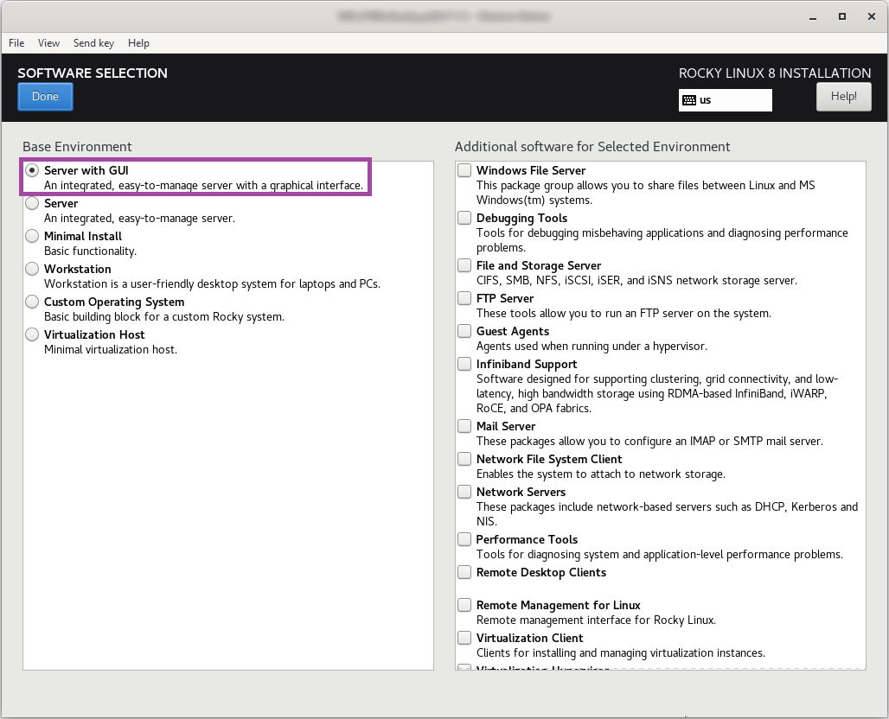
Task: Select the Virtualization Host radio button
Action: [x=32, y=334]
